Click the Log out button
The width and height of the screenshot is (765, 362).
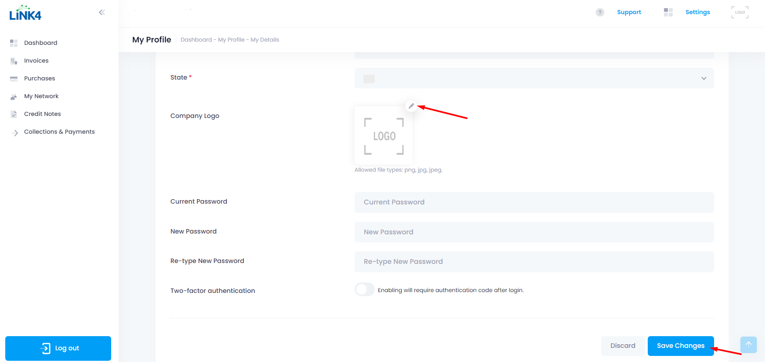click(x=58, y=348)
